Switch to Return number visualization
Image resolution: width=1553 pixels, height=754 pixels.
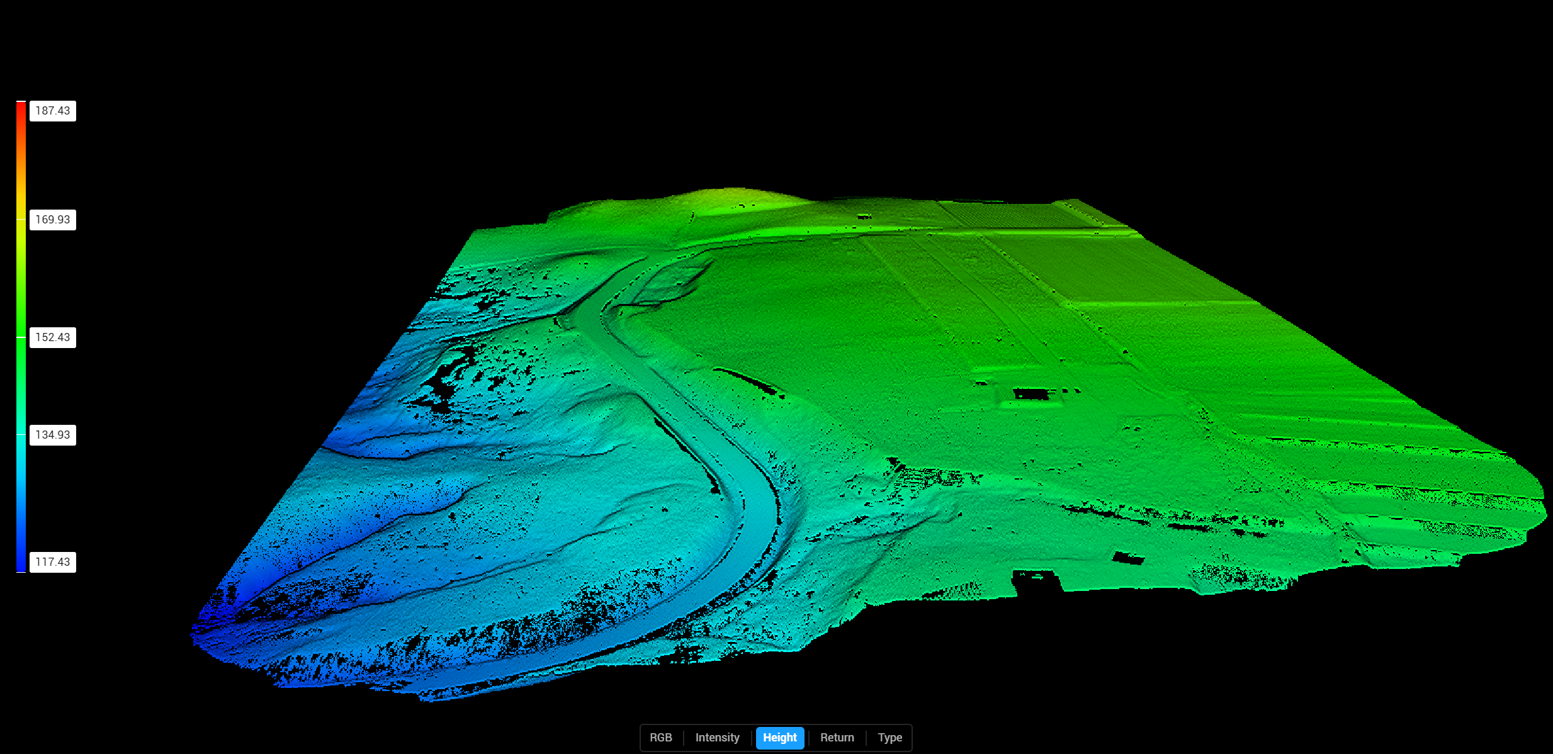point(837,737)
